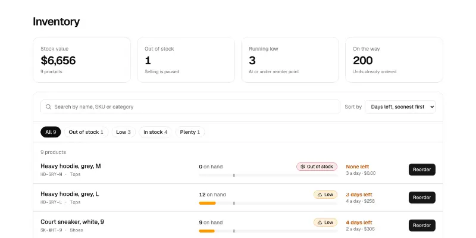Click the 9 products count above the list
Viewport: 476px width, 238px height.
coord(53,152)
